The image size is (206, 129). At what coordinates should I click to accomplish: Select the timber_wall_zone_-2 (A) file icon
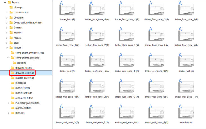click(97, 86)
